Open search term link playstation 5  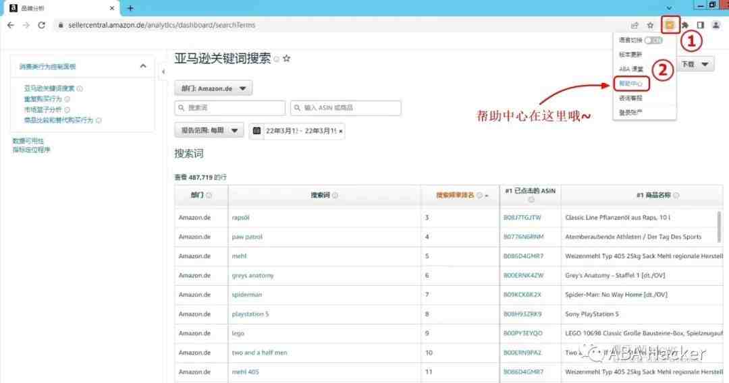click(x=250, y=314)
